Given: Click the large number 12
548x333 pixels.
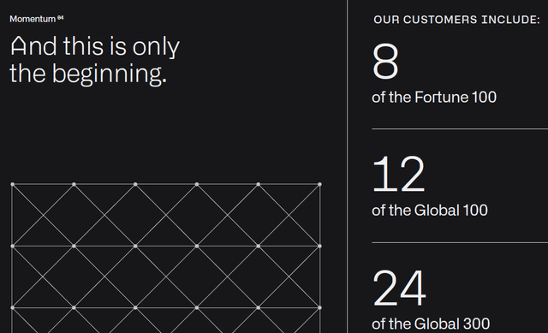Looking at the screenshot, I should click(x=398, y=174).
